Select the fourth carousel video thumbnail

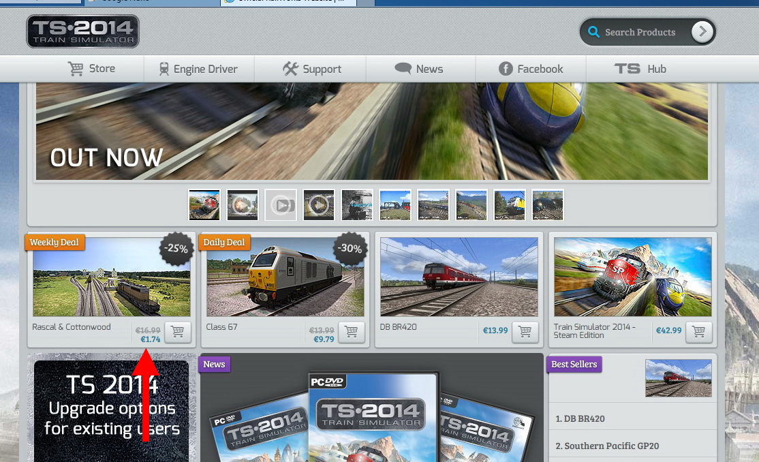pos(318,205)
